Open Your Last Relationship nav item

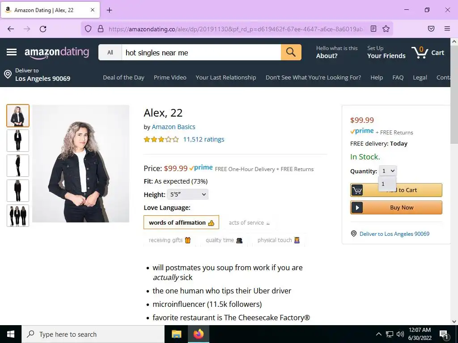(x=226, y=78)
